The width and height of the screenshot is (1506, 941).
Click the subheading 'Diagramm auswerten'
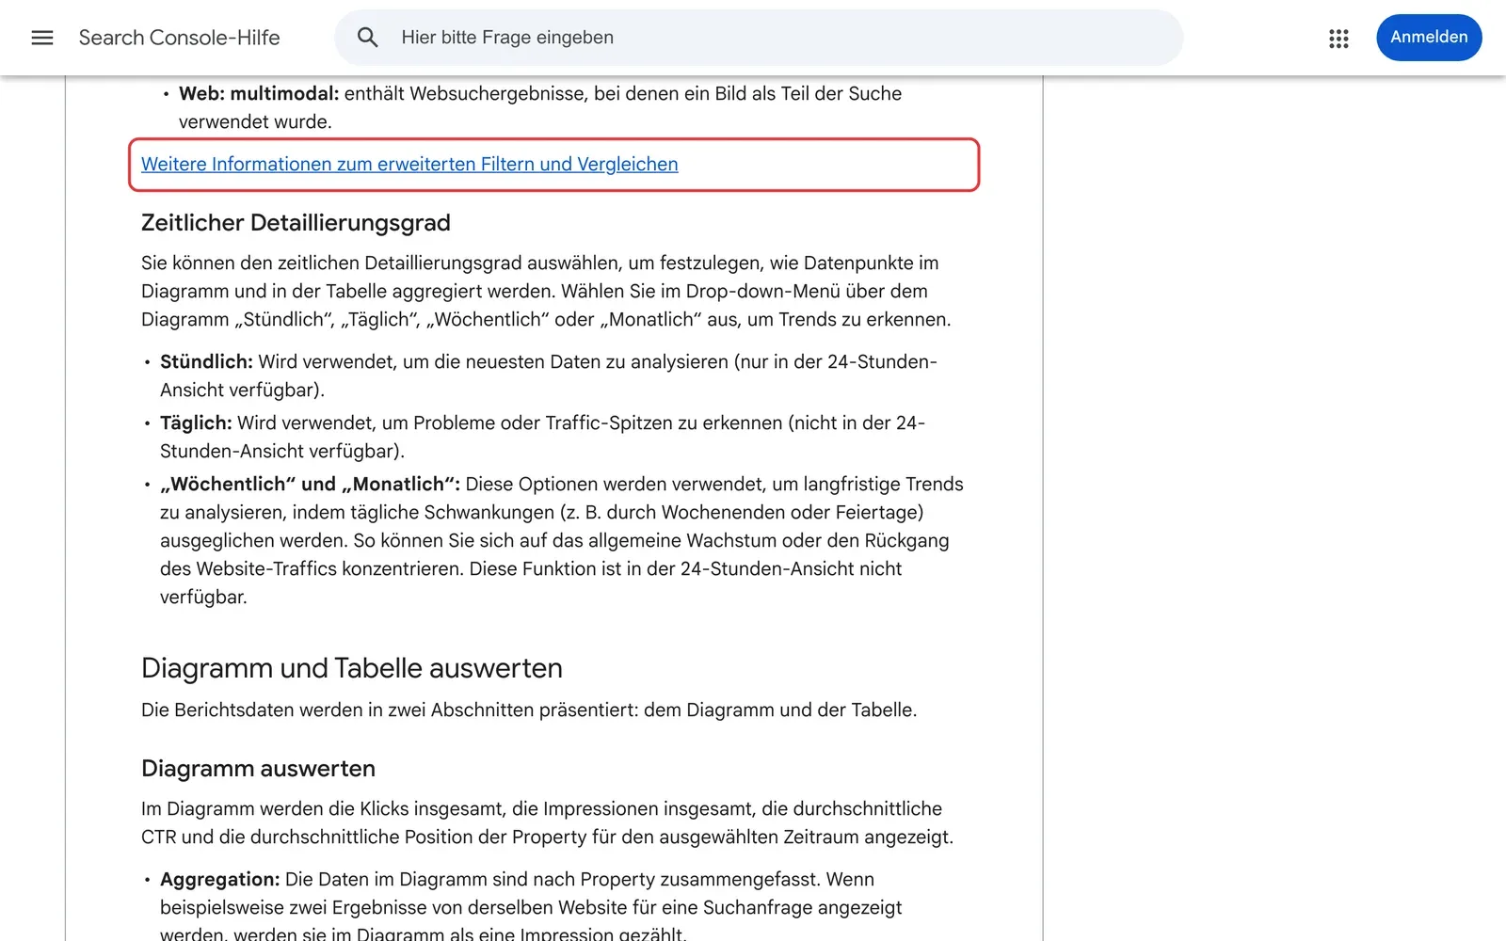(258, 769)
